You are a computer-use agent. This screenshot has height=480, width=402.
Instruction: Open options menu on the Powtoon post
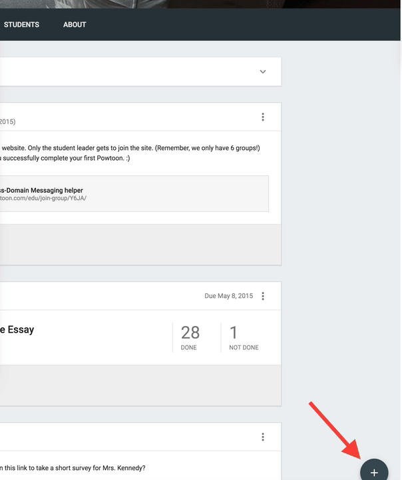click(x=263, y=117)
